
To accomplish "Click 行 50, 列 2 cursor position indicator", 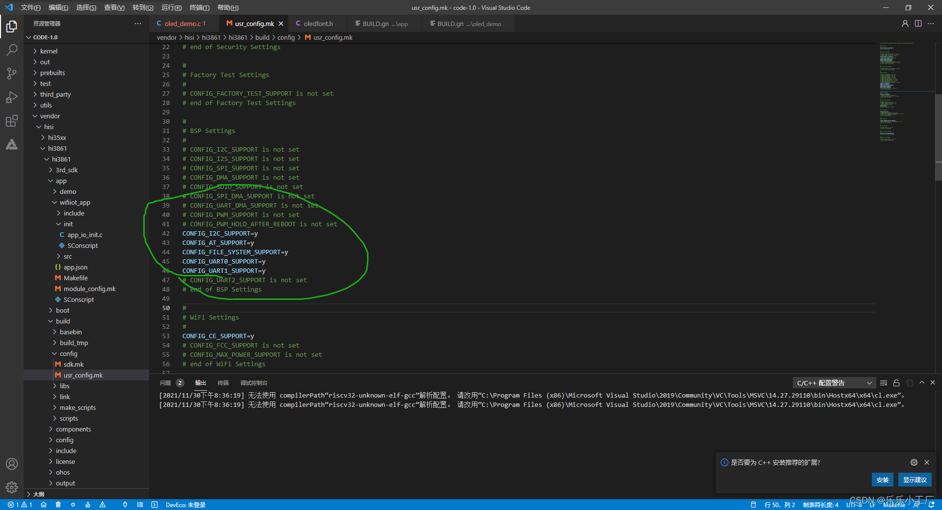I will tap(780, 505).
